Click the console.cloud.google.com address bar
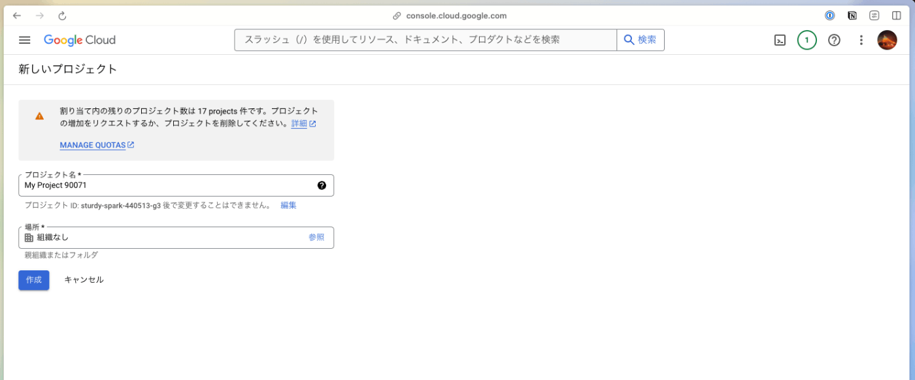 coord(456,16)
